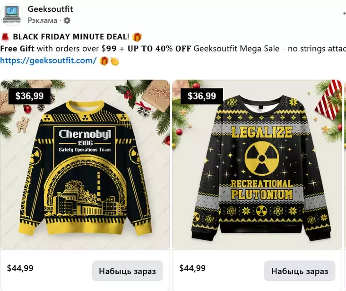346x291 pixels.
Task: Click the Рэклама sponsored label
Action: pyautogui.click(x=42, y=20)
